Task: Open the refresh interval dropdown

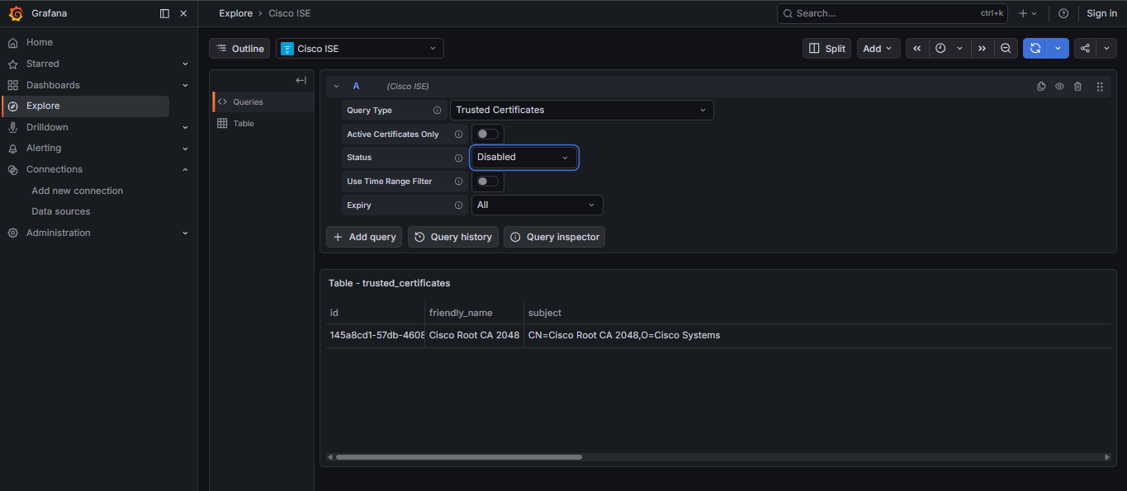Action: point(1058,49)
